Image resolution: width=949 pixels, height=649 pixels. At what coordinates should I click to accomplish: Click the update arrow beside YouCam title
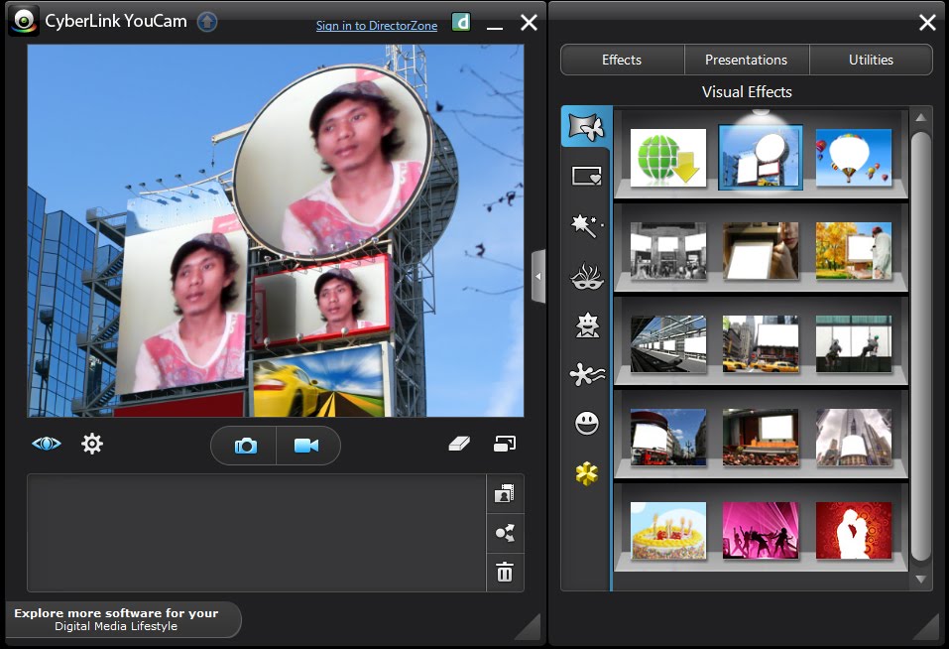(x=207, y=22)
